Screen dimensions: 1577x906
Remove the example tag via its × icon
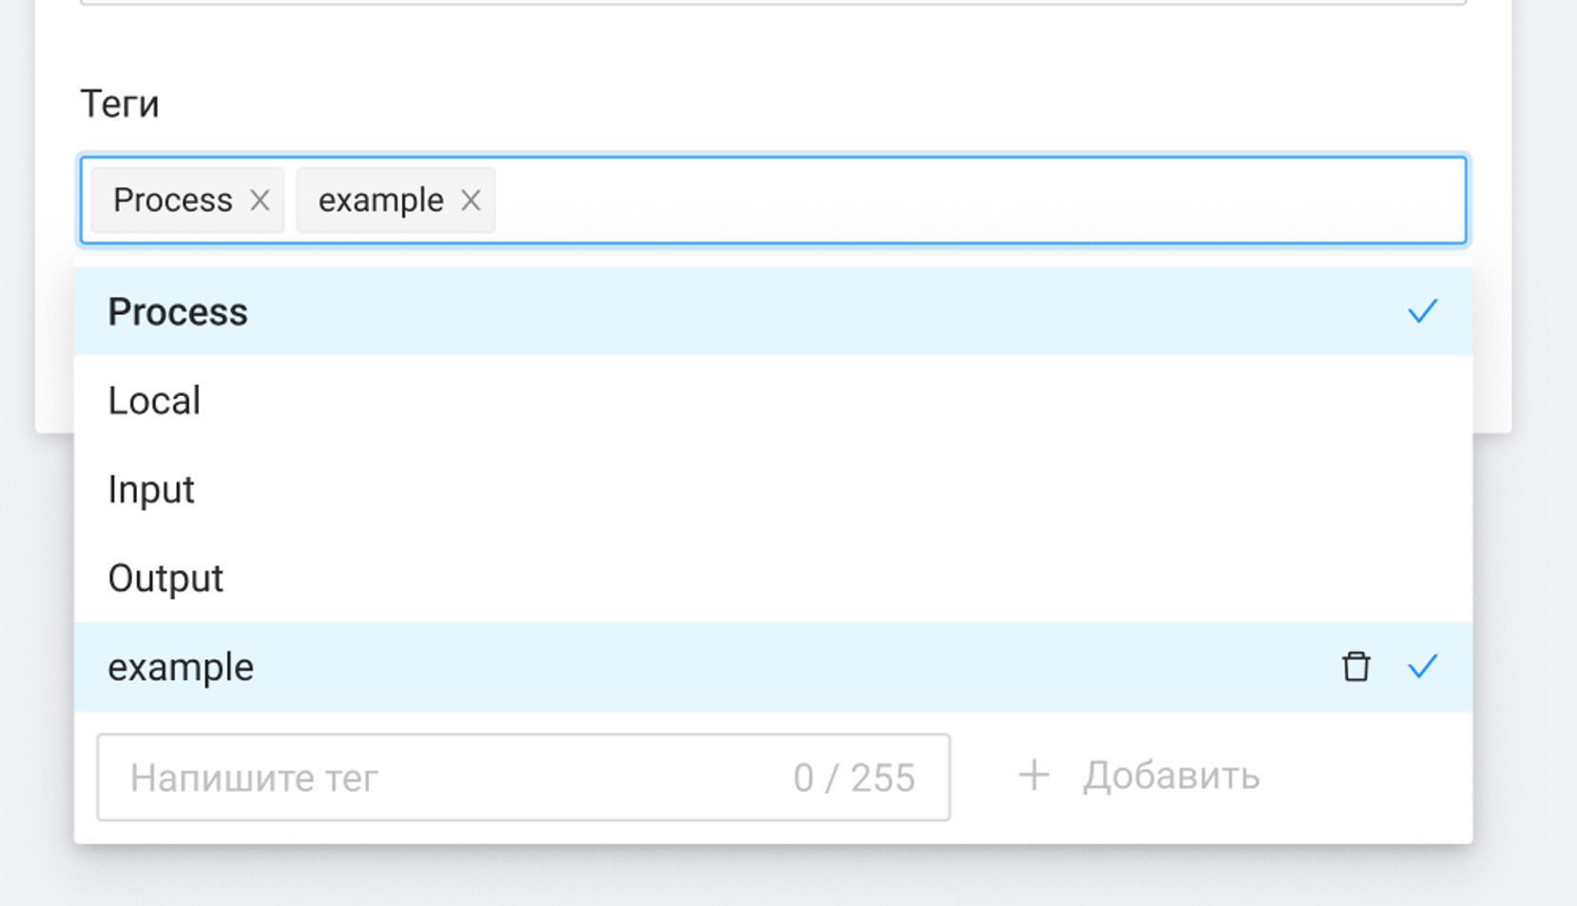click(472, 200)
